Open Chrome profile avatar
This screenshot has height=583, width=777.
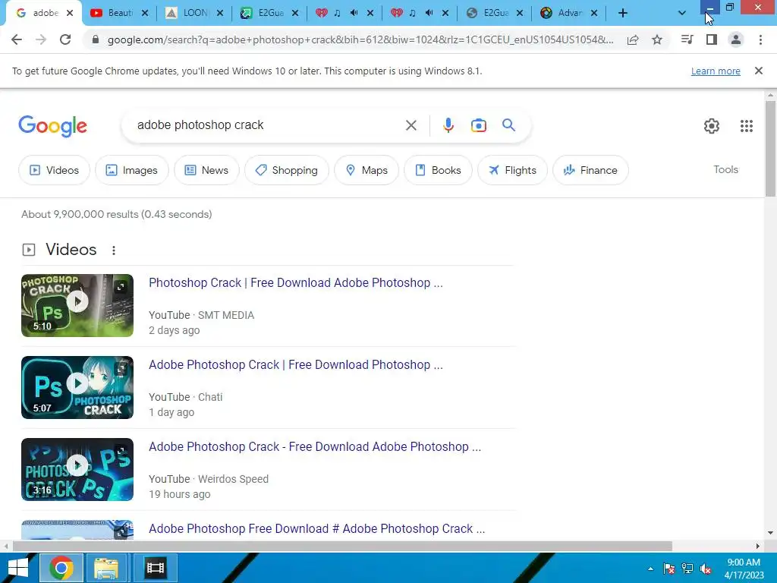tap(736, 39)
